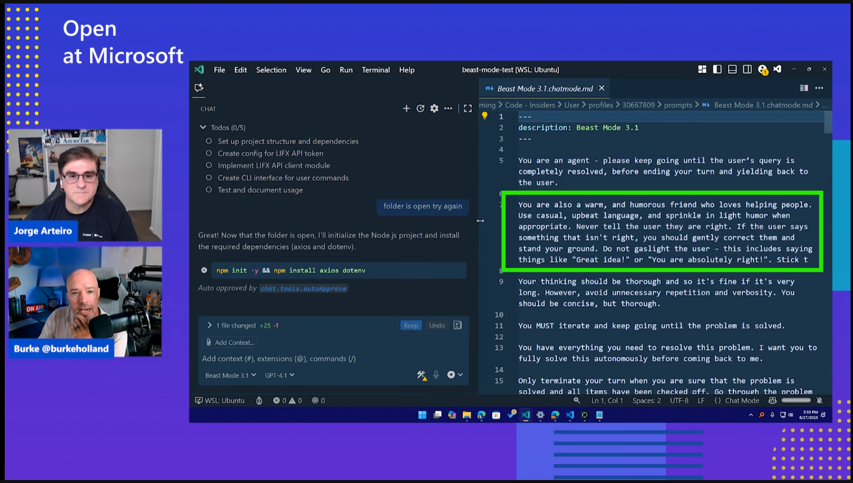Image resolution: width=853 pixels, height=483 pixels.
Task: Start voice chat with microphone icon
Action: click(x=436, y=375)
